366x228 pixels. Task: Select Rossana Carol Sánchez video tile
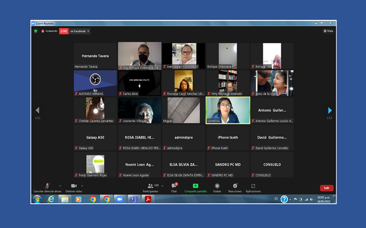click(x=184, y=83)
